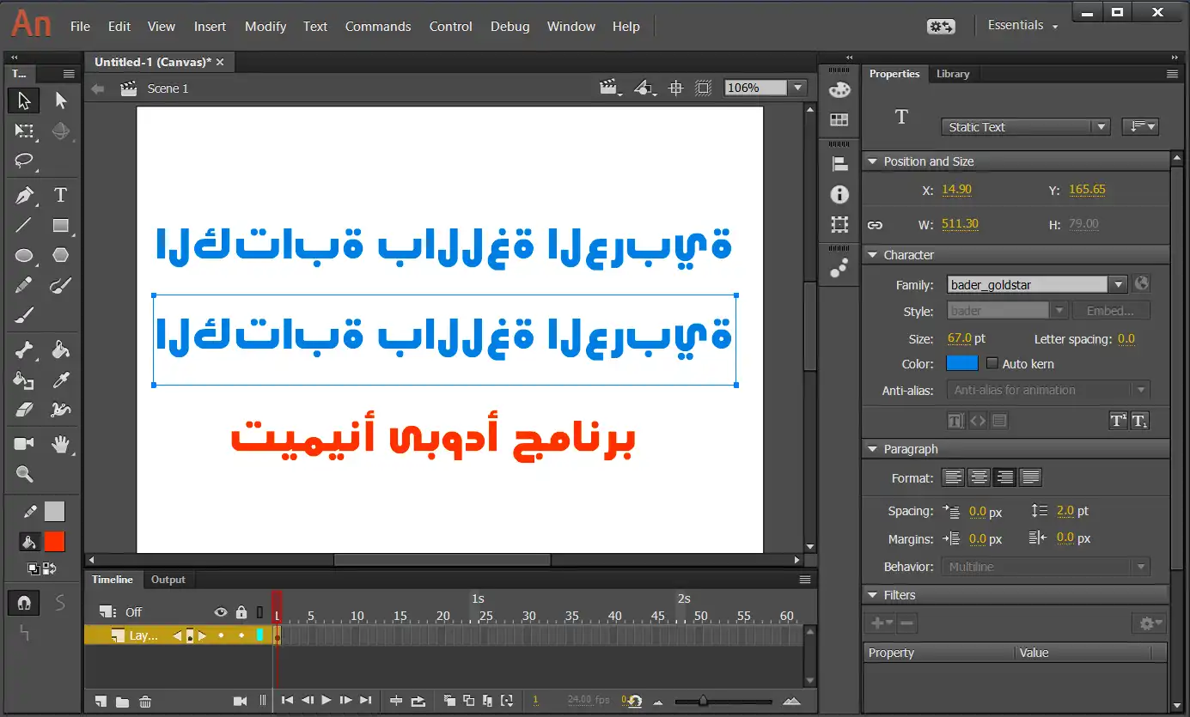Select the Selection tool arrow

click(x=24, y=100)
